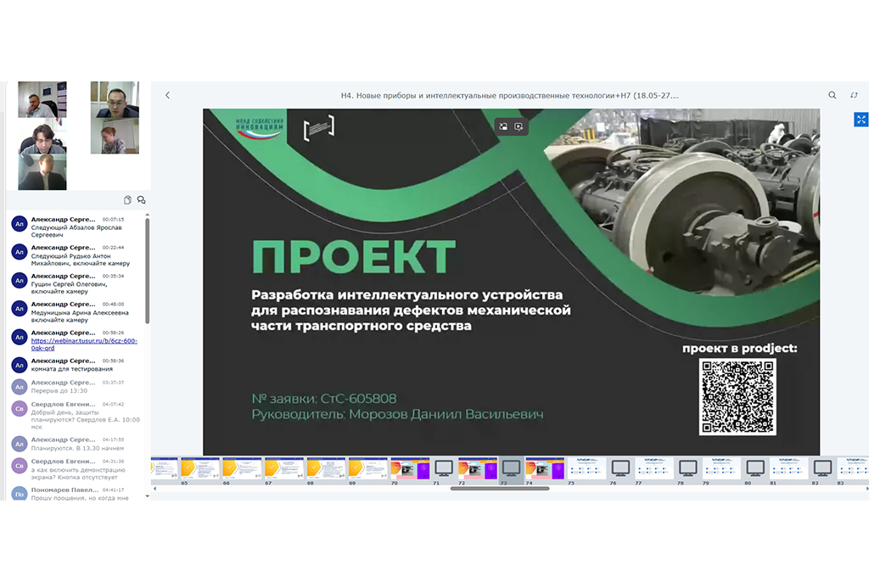The image size is (869, 582).
Task: Click 'Св' avatar beside 'Добрый день, защиты' message
Action: coord(20,409)
